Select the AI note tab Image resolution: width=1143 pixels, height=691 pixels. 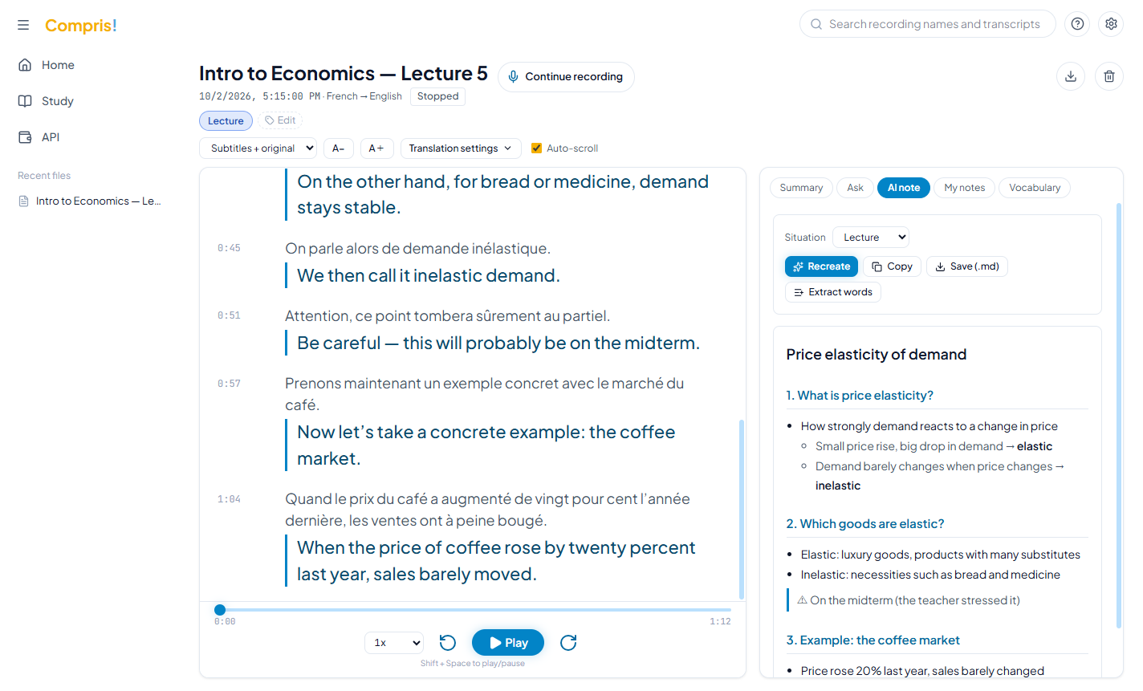[904, 188]
